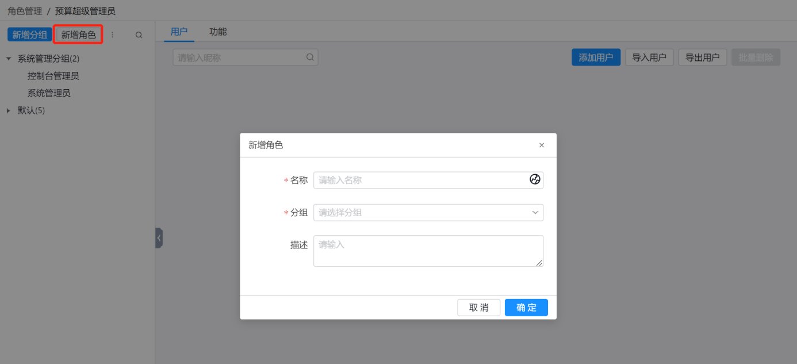
Task: Click the 添加用户 button
Action: click(596, 58)
